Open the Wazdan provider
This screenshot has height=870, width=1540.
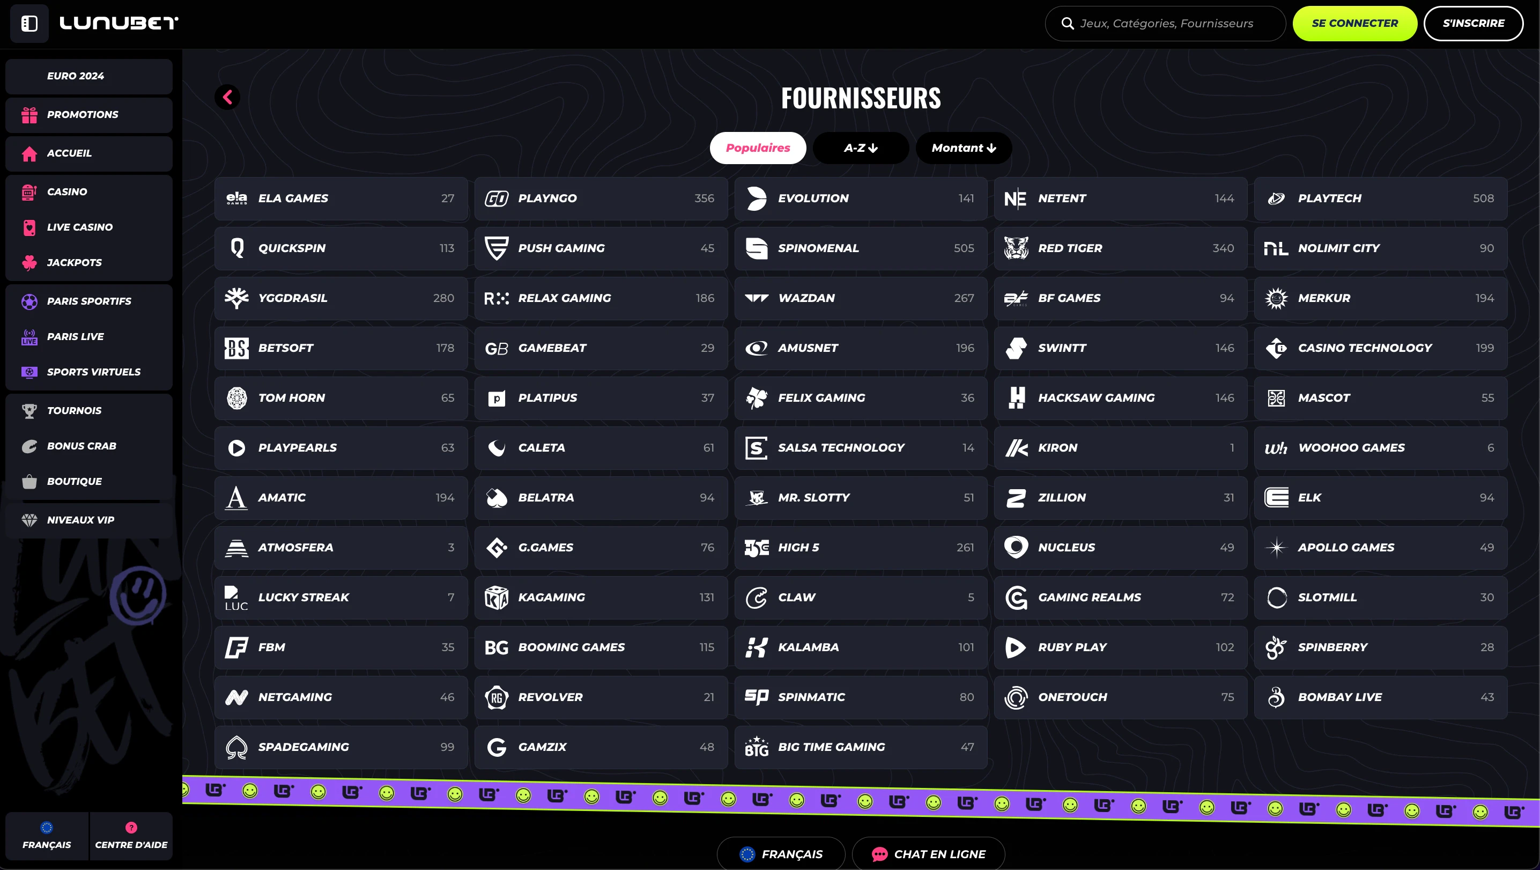coord(861,298)
